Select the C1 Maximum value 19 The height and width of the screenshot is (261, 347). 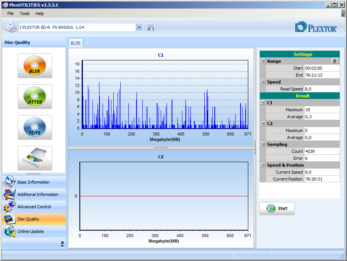322,110
